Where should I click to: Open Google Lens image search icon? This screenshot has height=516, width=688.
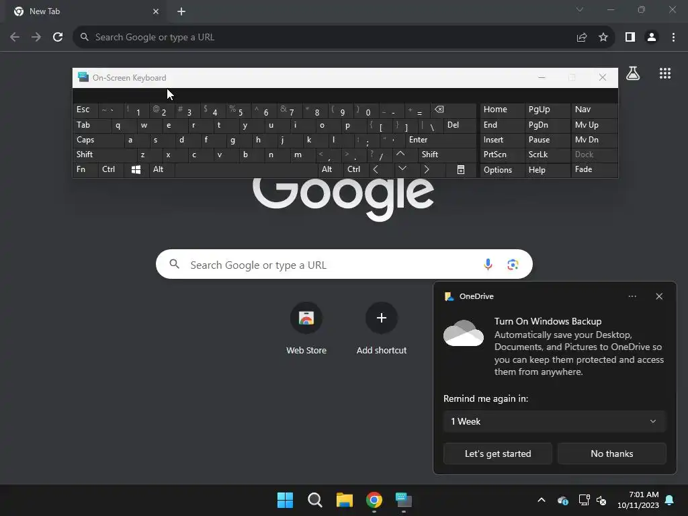pos(513,265)
